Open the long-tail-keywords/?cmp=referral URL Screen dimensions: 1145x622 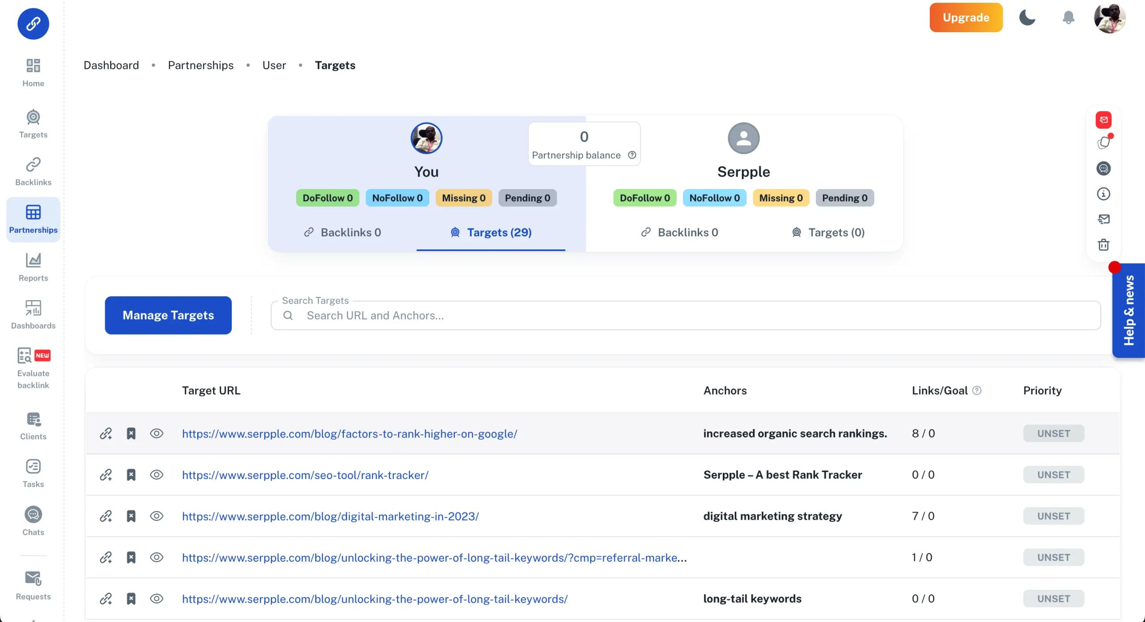434,558
